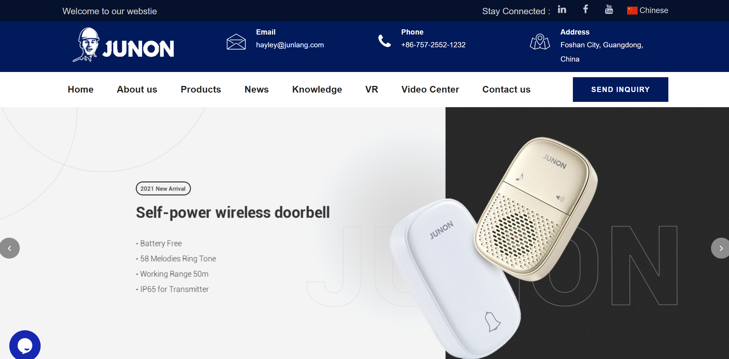Open the YouTube social icon

tap(609, 9)
